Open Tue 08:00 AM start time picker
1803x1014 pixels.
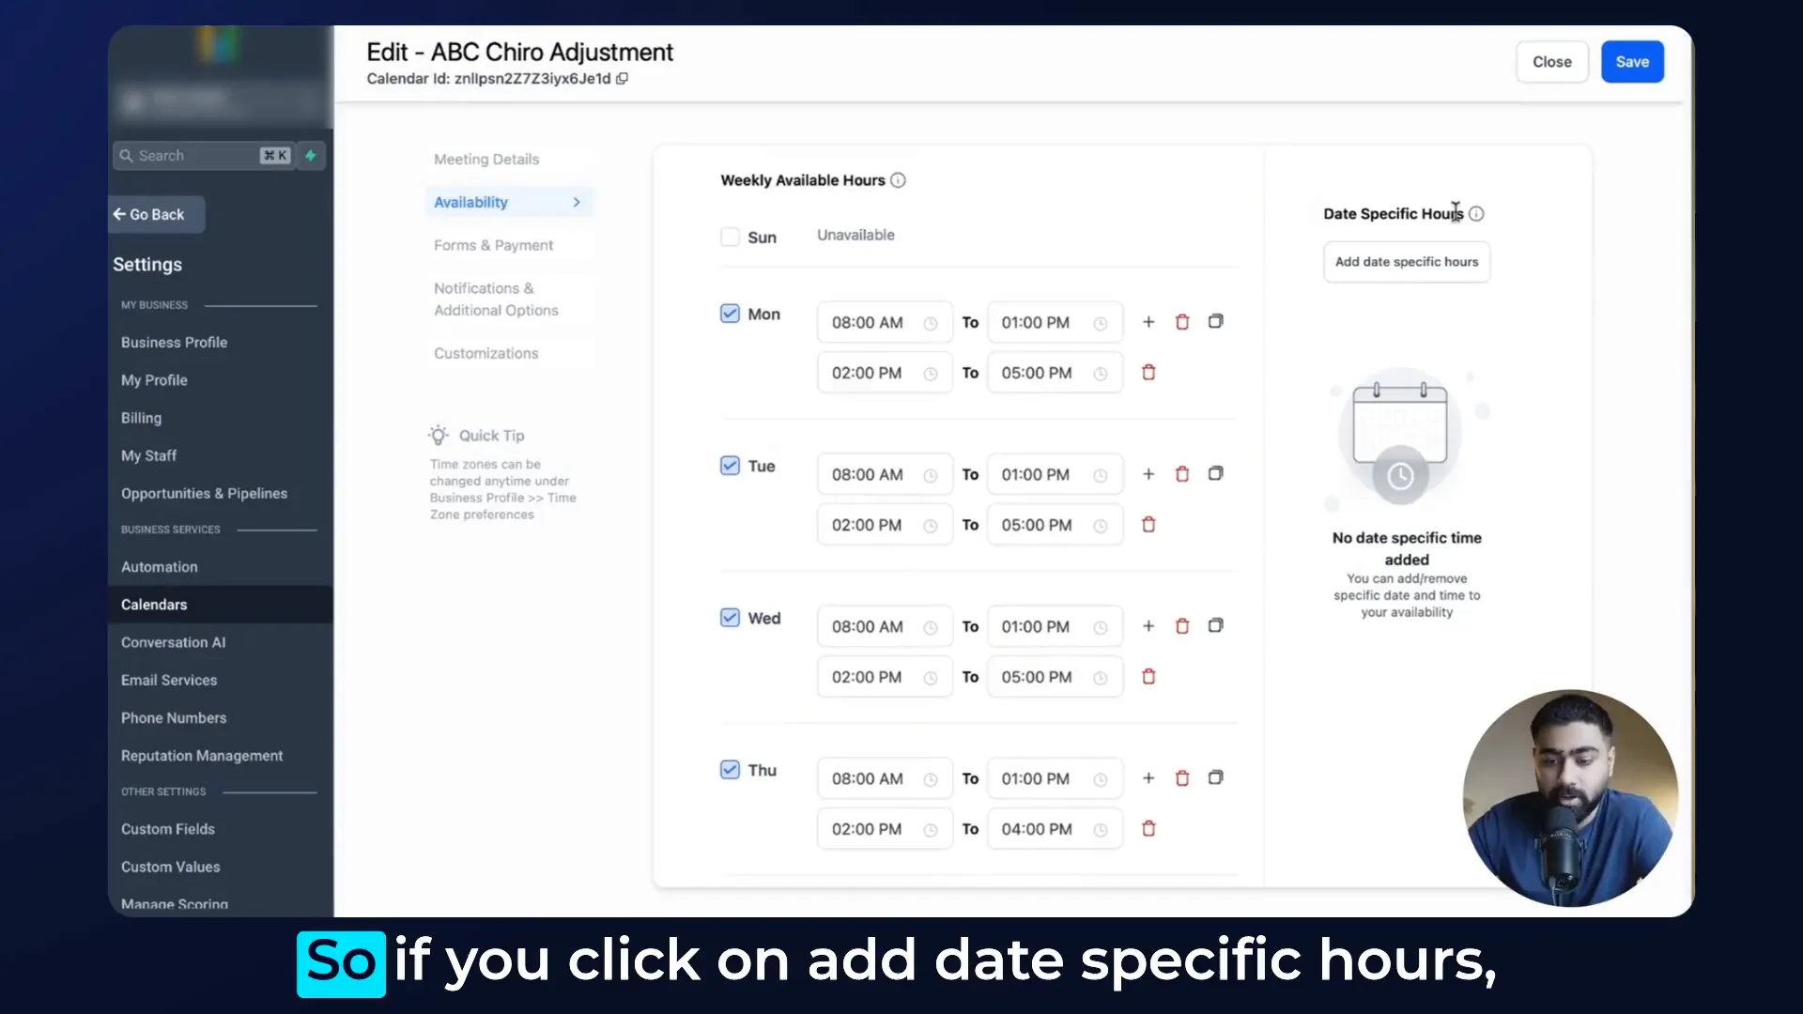[x=885, y=475]
